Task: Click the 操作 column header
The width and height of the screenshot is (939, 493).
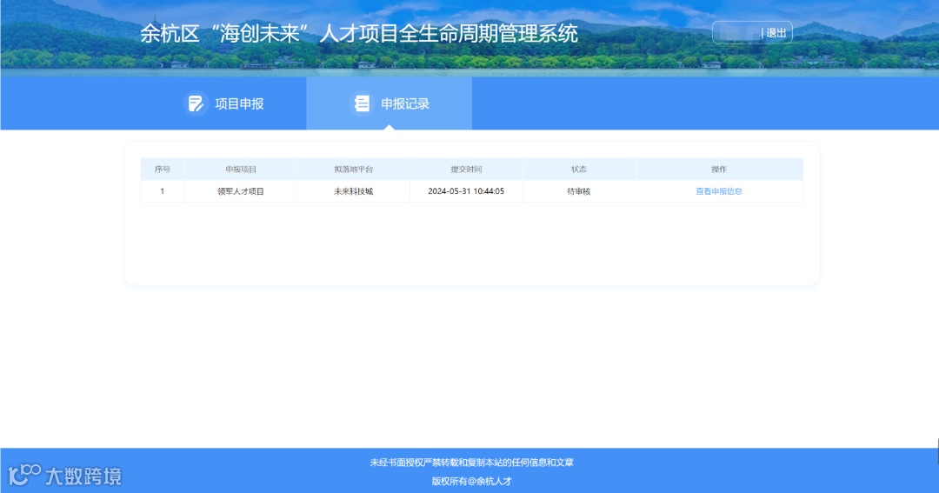Action: pos(719,170)
